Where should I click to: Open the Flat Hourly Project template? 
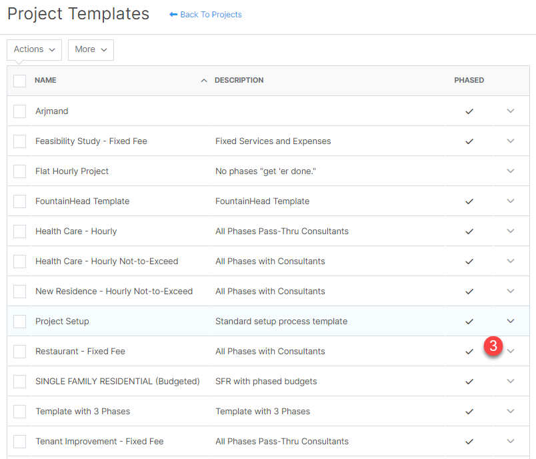[72, 171]
